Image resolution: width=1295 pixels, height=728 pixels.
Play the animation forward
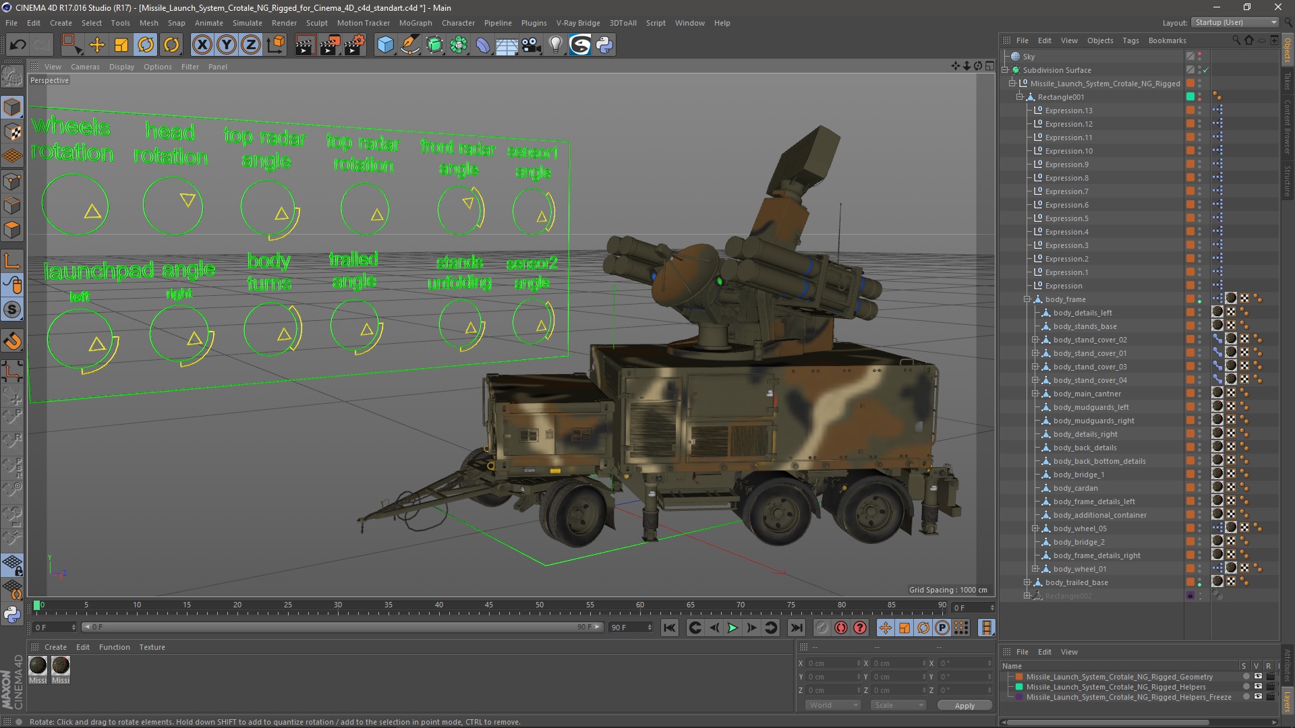(x=732, y=628)
